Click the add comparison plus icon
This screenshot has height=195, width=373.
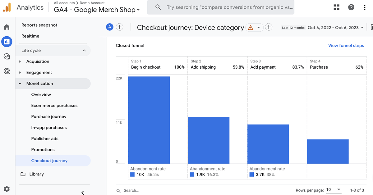119,27
